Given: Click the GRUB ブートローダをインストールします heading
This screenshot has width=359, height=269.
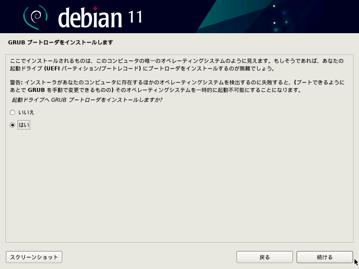Looking at the screenshot, I should tap(61, 42).
